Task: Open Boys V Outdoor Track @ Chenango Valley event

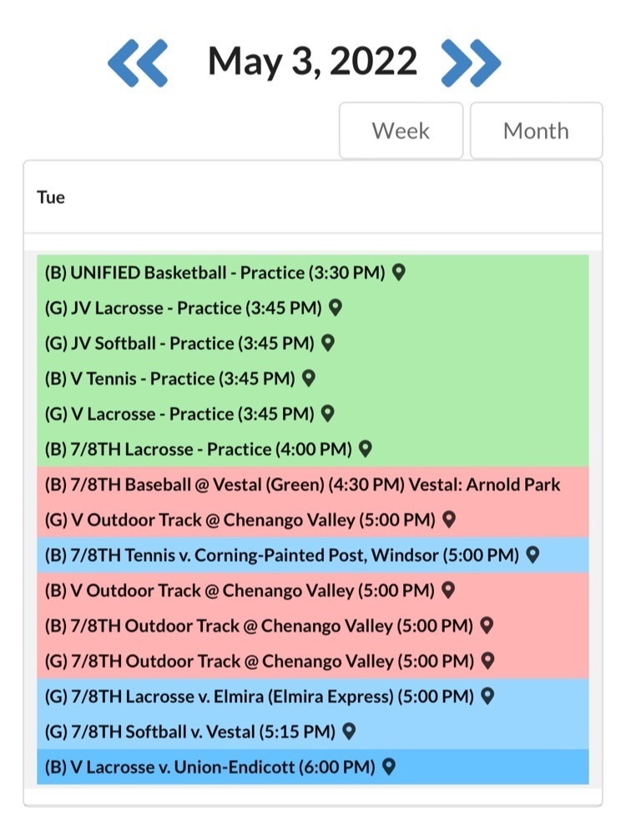Action: pos(239,590)
